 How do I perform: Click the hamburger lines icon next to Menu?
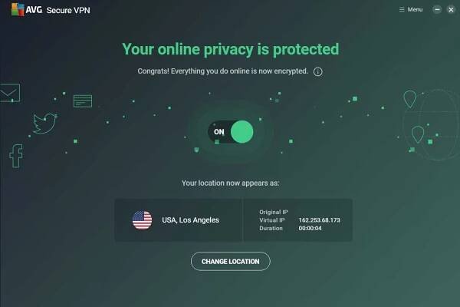(402, 10)
